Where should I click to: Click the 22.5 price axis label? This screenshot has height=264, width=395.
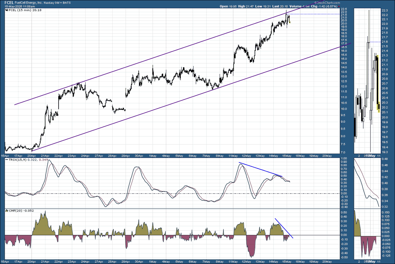[344, 9]
